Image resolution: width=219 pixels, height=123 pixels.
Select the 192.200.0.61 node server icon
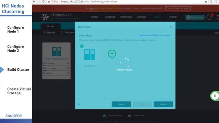[89, 55]
